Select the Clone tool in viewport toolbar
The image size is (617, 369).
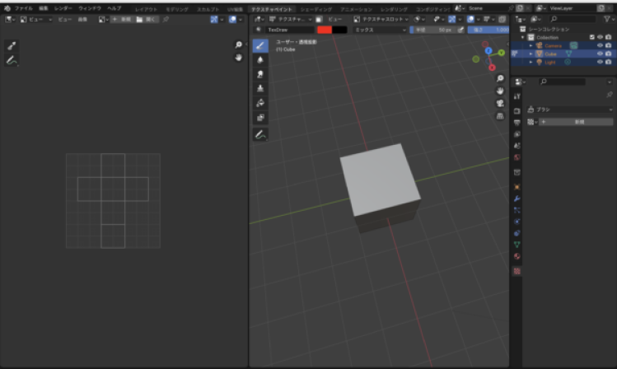pos(260,88)
